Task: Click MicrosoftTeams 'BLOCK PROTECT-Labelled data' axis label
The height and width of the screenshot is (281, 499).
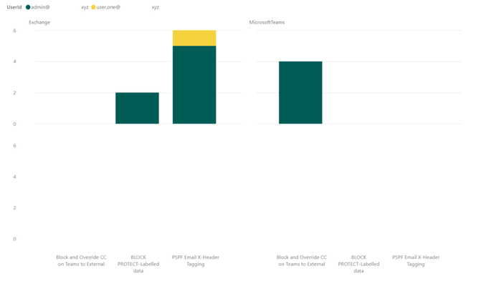Action: pos(358,264)
